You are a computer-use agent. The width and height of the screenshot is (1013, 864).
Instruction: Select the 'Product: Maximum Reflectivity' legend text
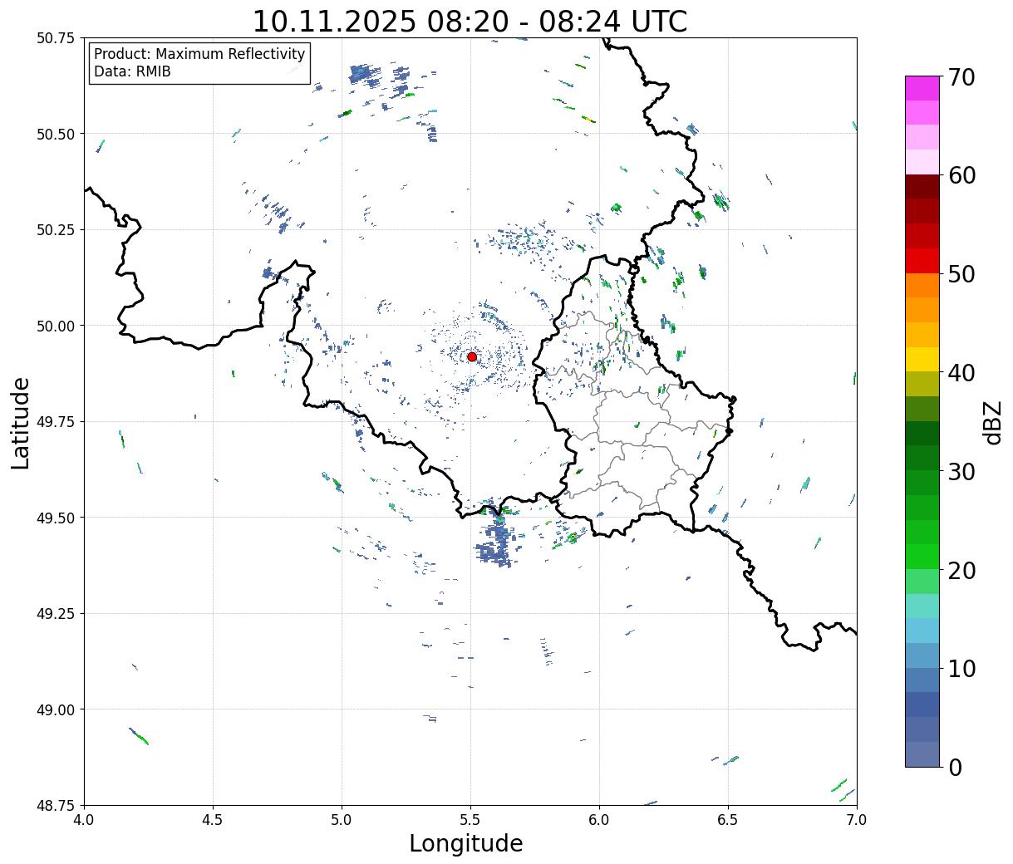[199, 54]
